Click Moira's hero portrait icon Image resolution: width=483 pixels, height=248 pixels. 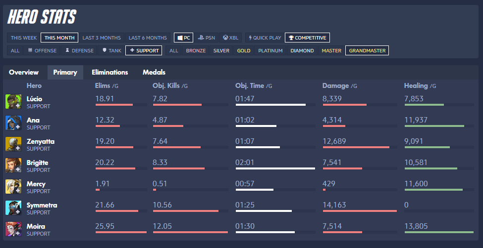[x=13, y=229]
